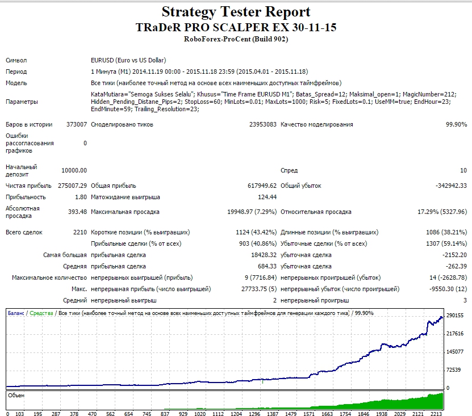Click the 'Баланс' legend in chart
The height and width of the screenshot is (416, 472).
pos(16,313)
